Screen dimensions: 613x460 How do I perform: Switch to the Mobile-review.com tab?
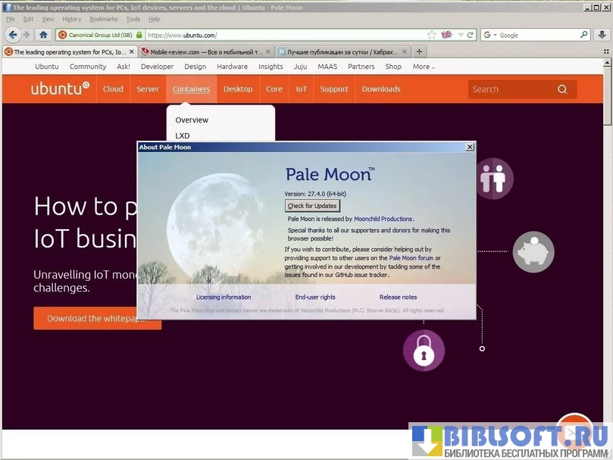pyautogui.click(x=202, y=52)
